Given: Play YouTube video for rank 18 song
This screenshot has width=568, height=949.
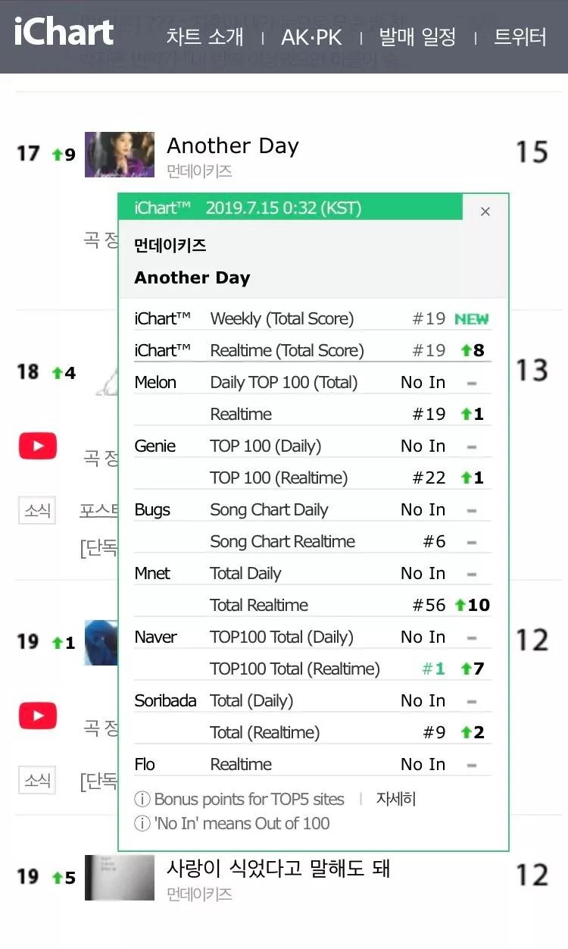Looking at the screenshot, I should [x=37, y=446].
